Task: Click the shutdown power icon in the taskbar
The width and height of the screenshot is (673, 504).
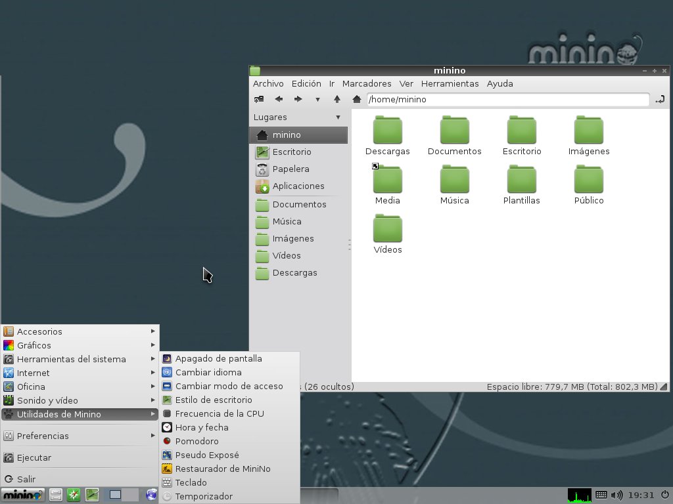Action: (x=664, y=495)
